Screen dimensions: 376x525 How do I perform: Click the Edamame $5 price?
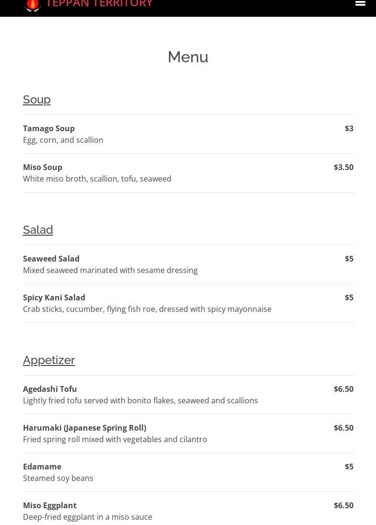click(x=349, y=467)
